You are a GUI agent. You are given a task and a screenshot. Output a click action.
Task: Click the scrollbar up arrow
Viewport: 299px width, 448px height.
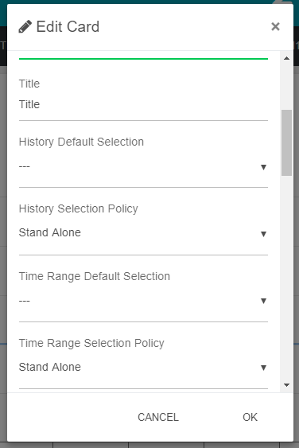pos(287,59)
